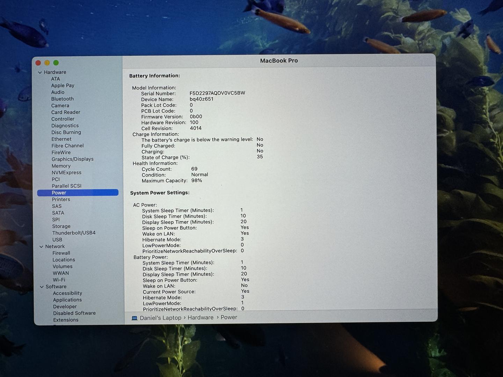503x377 pixels.
Task: Select SAS in the sidebar
Action: (57, 206)
